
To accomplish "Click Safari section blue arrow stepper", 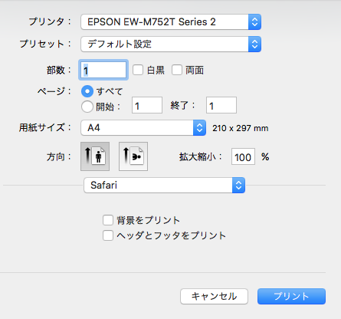I will [x=238, y=186].
